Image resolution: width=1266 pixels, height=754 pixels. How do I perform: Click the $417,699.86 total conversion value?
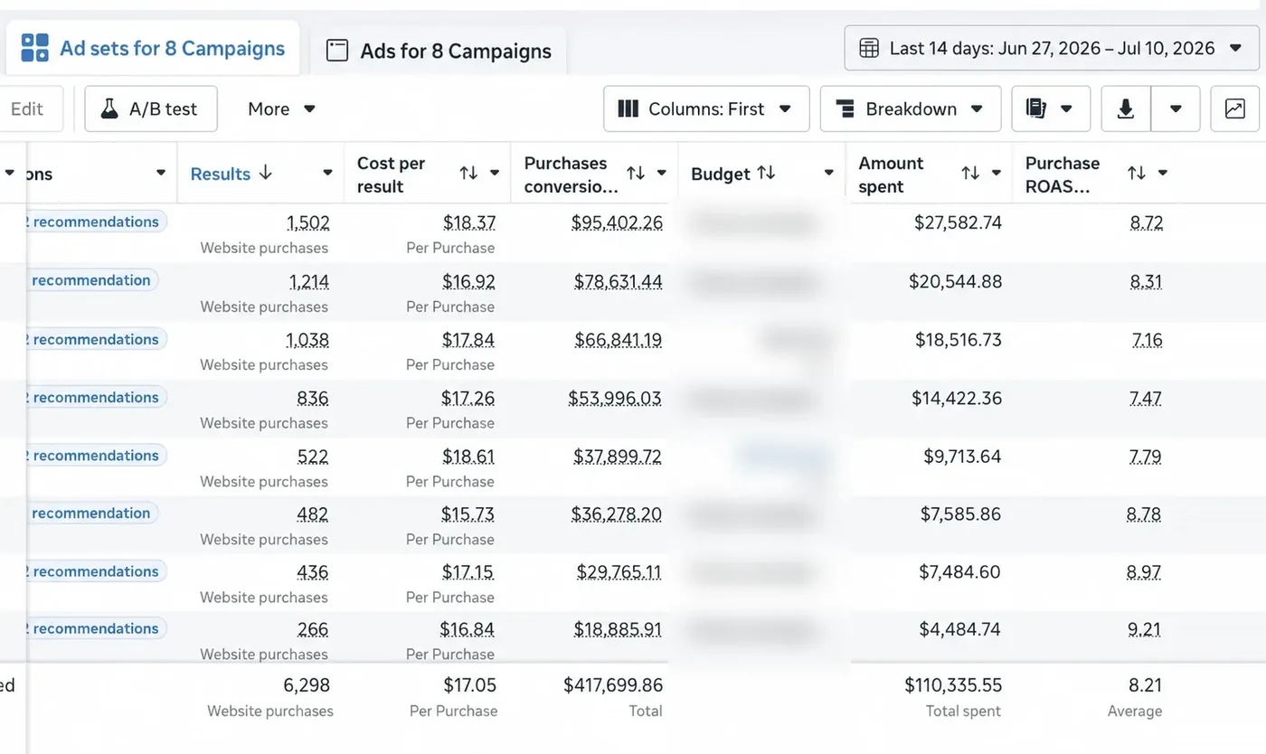click(x=613, y=685)
